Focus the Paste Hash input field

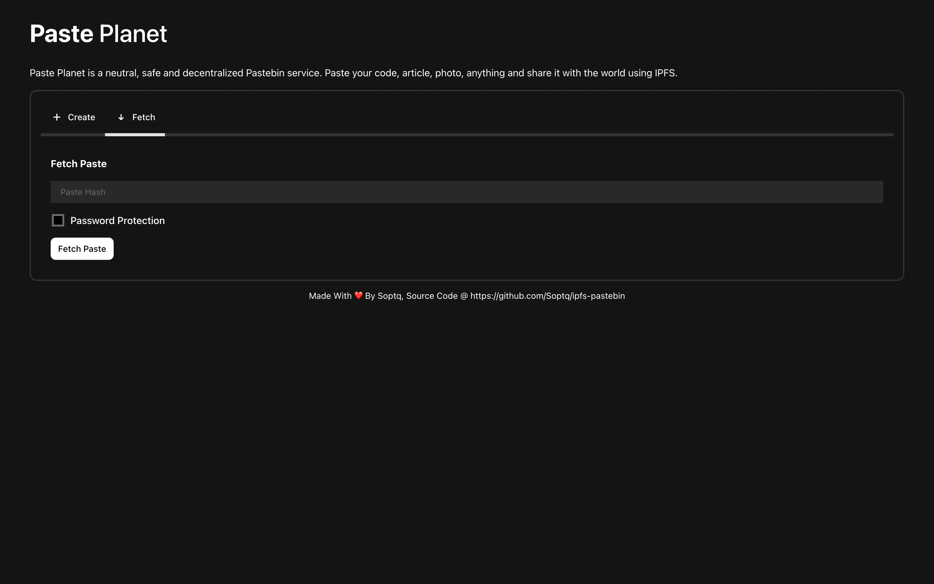[x=466, y=192]
